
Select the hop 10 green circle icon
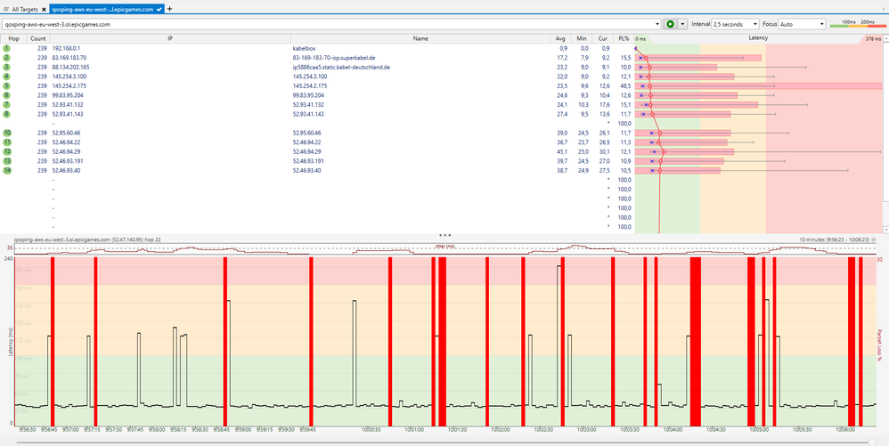point(6,133)
